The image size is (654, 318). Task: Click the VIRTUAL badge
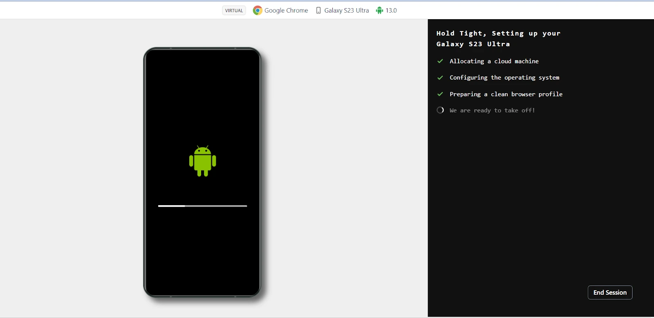(234, 11)
